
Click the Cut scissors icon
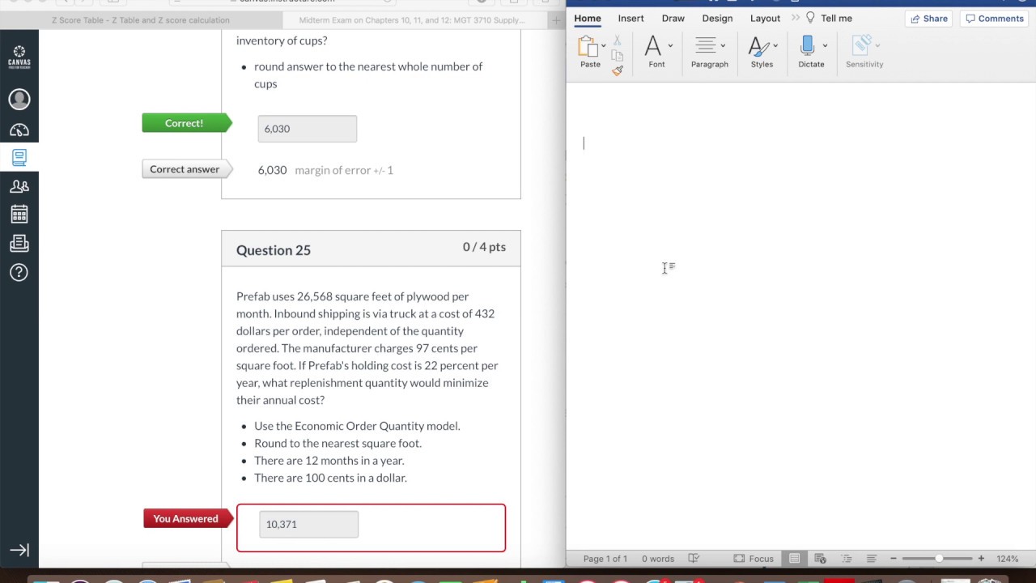617,40
